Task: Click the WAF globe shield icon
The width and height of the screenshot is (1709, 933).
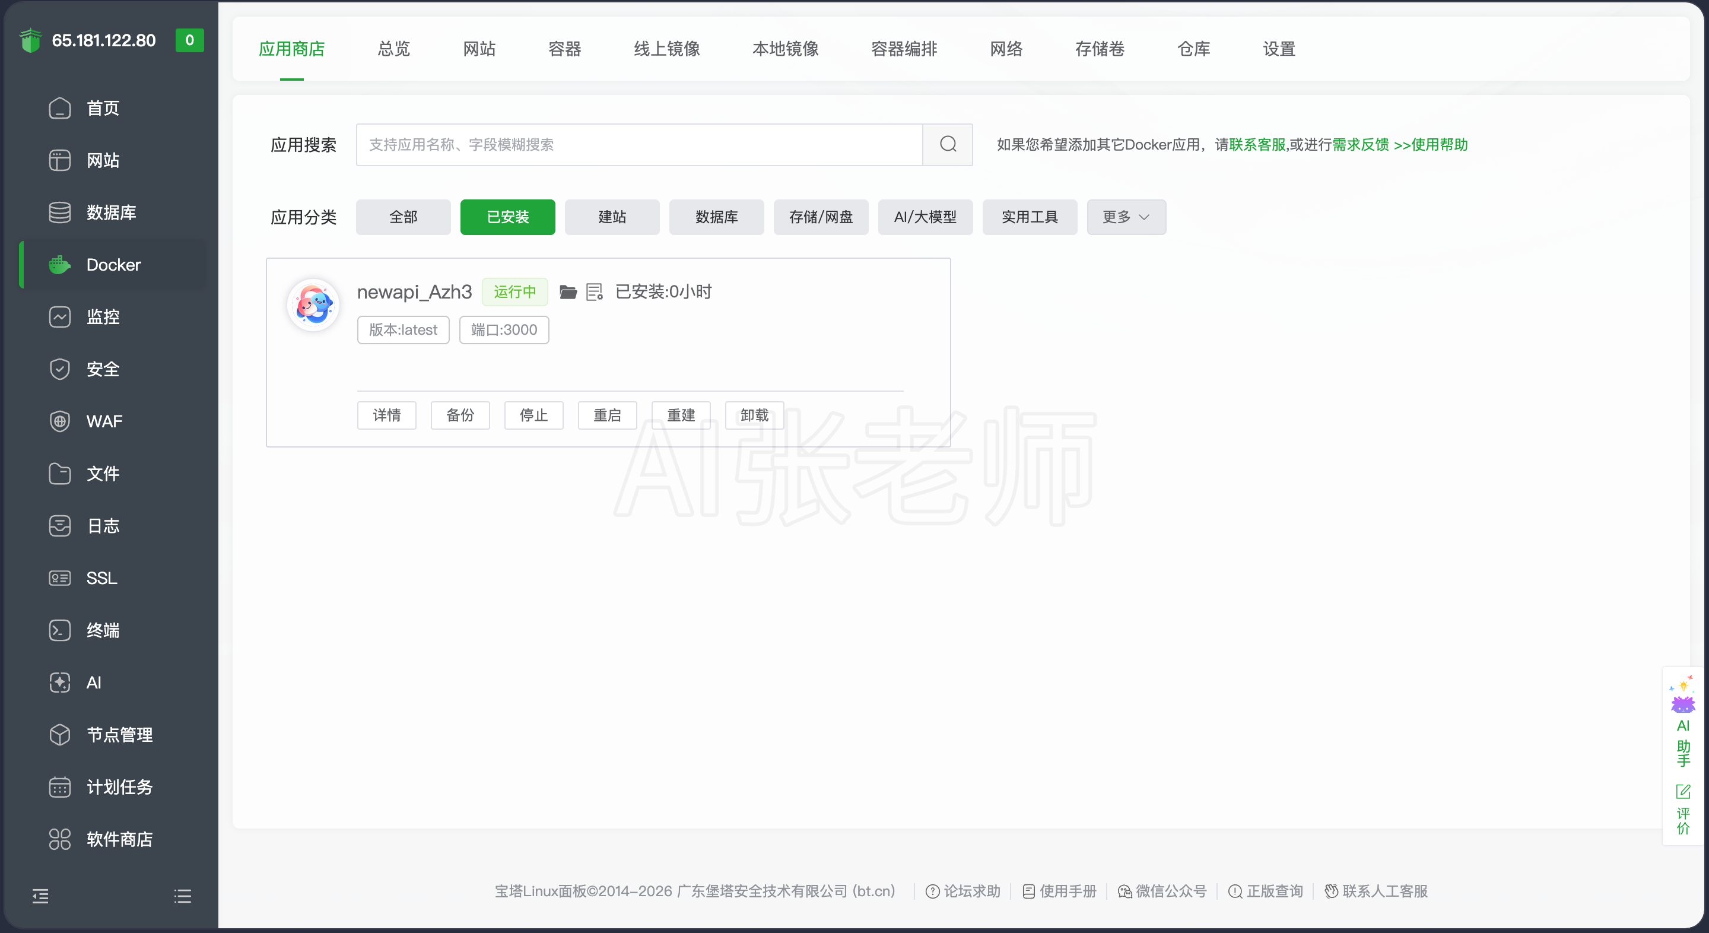Action: [x=60, y=421]
